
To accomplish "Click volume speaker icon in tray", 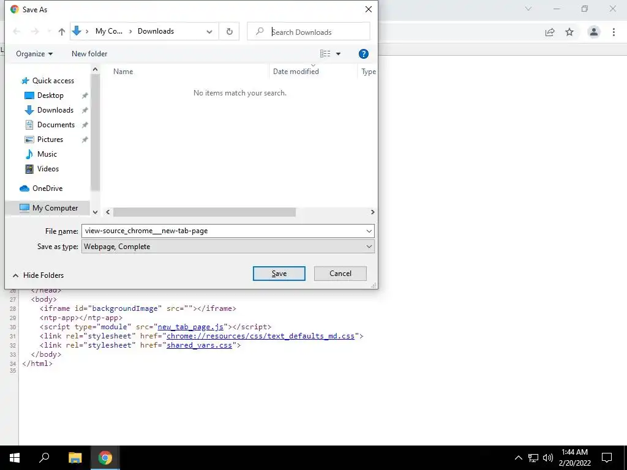I will point(548,458).
